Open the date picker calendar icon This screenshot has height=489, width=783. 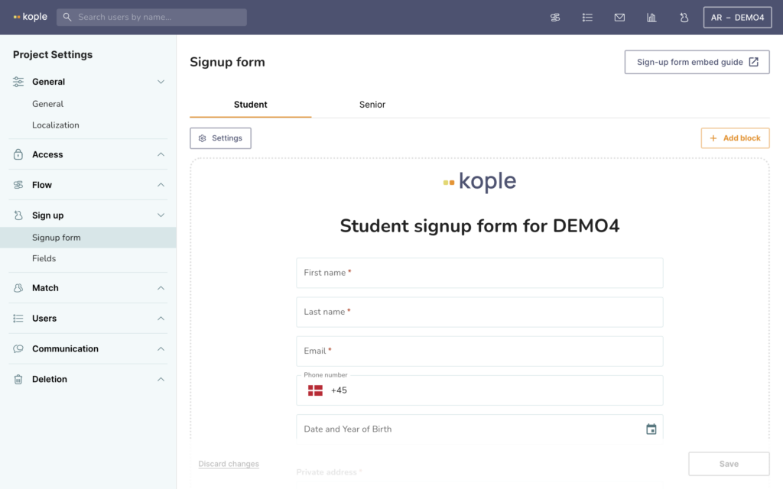click(651, 429)
